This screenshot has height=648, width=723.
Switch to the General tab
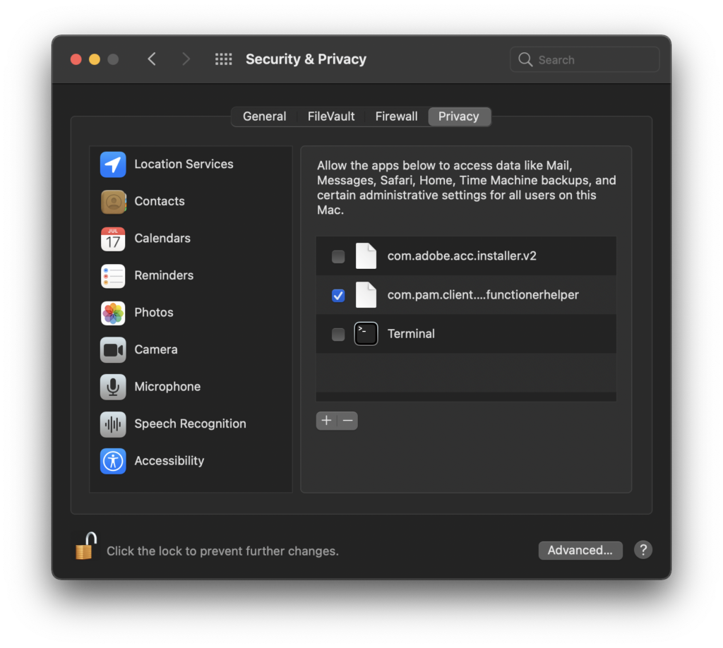tap(264, 116)
